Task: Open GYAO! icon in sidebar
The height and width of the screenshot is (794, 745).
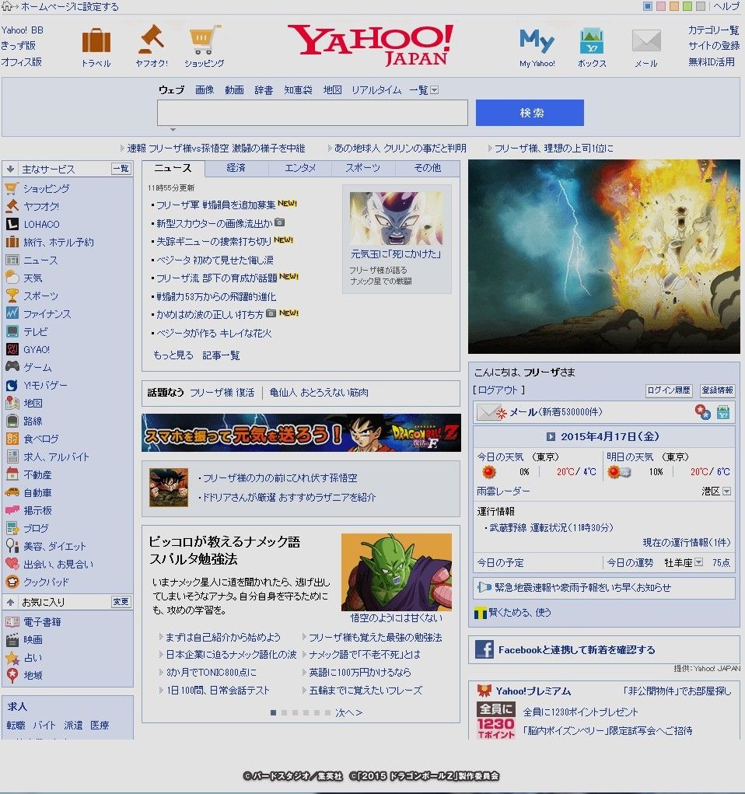Action: click(12, 349)
